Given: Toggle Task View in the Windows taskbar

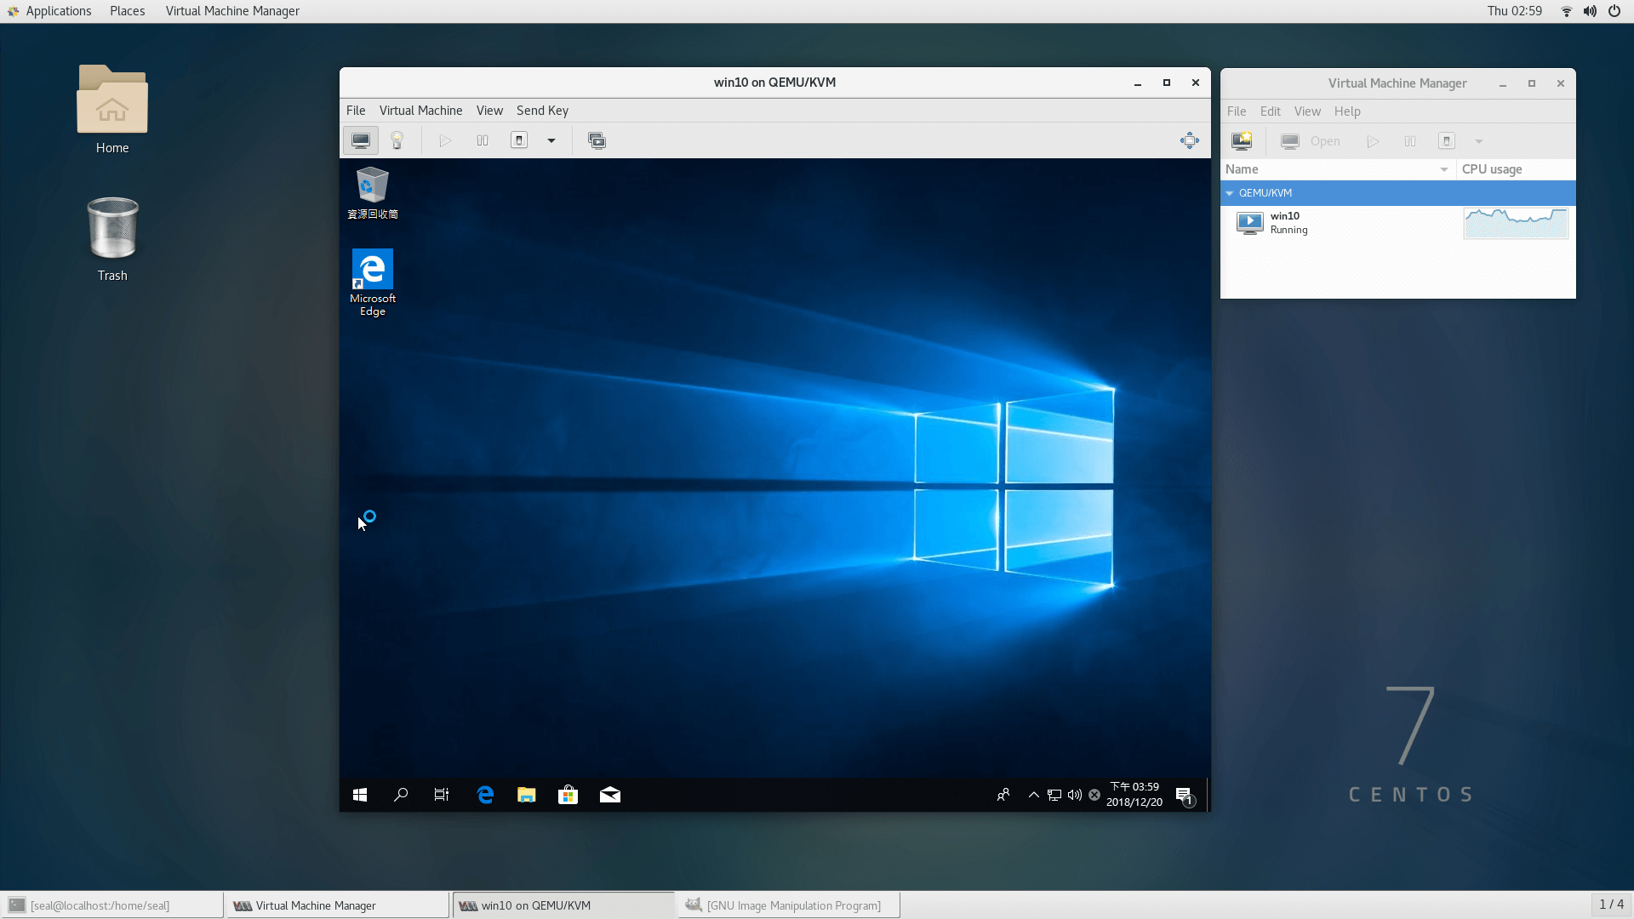Looking at the screenshot, I should tap(440, 794).
